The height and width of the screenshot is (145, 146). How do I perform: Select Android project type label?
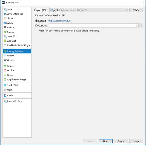coord(11,41)
